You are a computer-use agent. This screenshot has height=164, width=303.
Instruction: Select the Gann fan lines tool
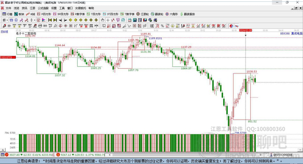[109, 26]
